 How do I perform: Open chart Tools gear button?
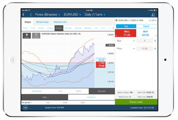tap(27, 36)
